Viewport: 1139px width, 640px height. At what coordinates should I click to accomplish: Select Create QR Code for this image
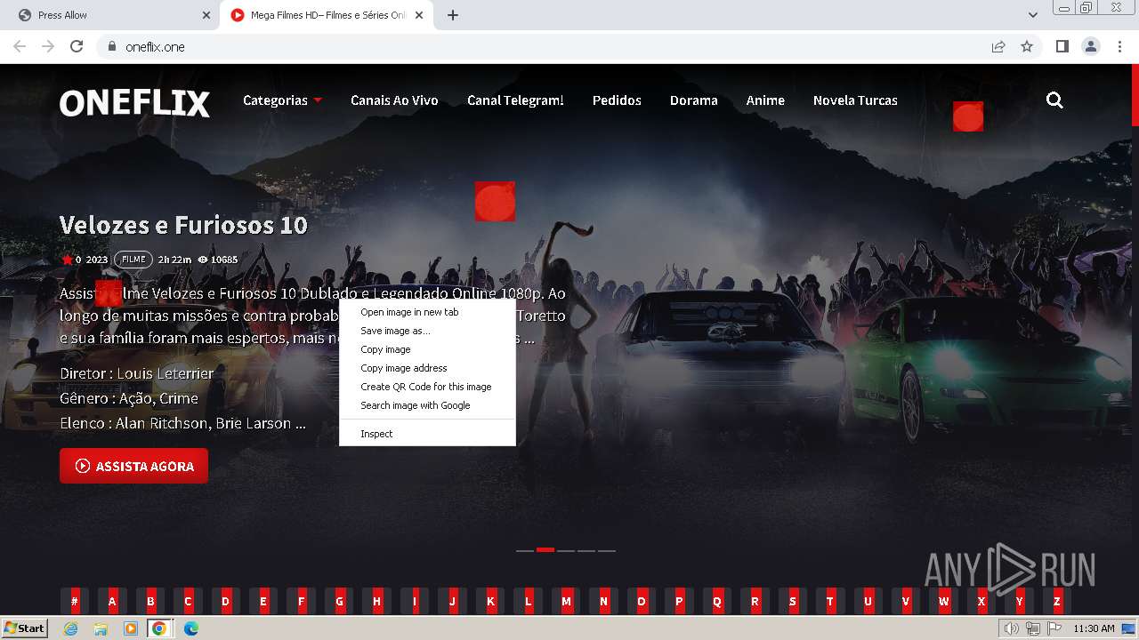(427, 387)
